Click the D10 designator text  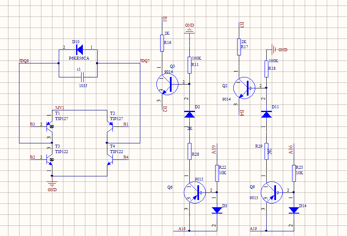(x=76, y=42)
